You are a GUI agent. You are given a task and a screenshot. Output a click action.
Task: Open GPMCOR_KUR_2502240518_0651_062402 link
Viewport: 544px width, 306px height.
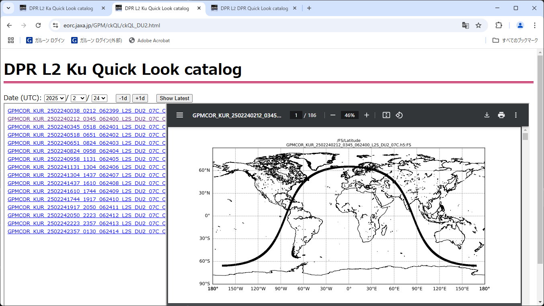pyautogui.click(x=86, y=135)
